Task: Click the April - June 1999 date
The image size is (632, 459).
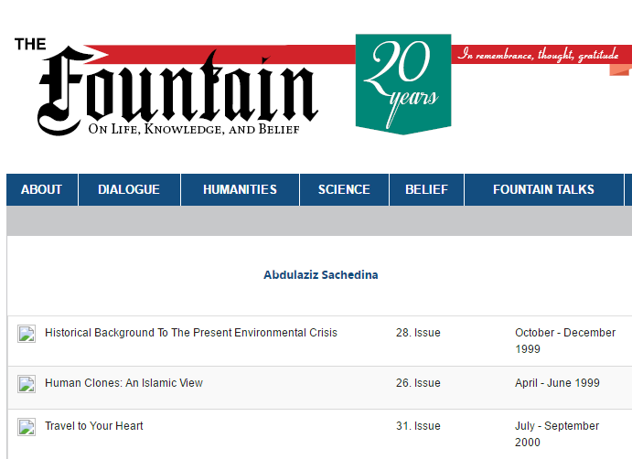Action: (557, 383)
